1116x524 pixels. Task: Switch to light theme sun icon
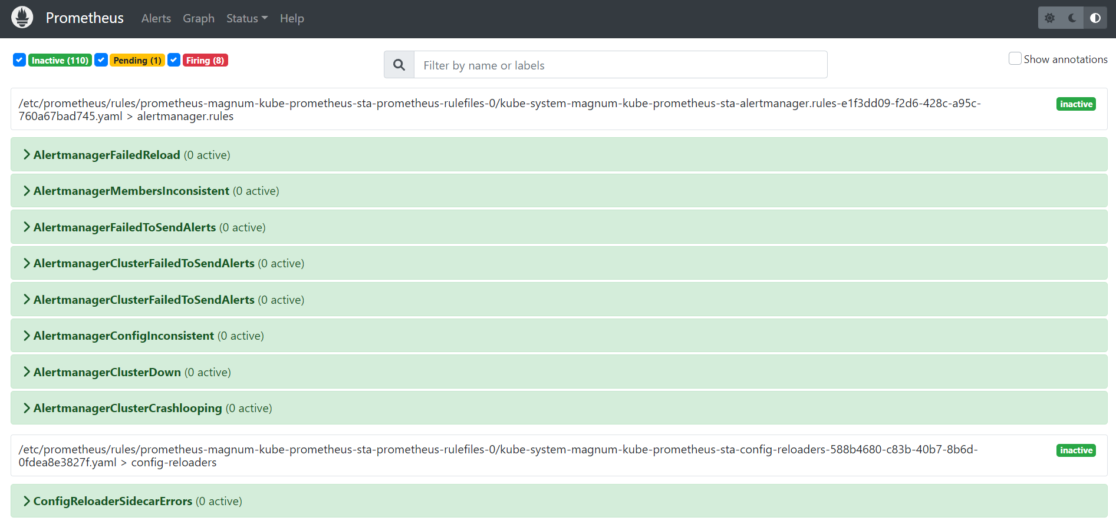point(1049,18)
